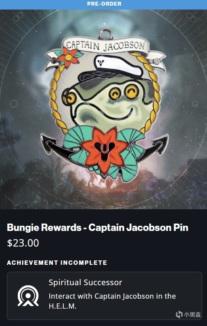This screenshot has width=207, height=326.
Task: Click the Spiritual Successor triumph icon
Action: pos(28,296)
